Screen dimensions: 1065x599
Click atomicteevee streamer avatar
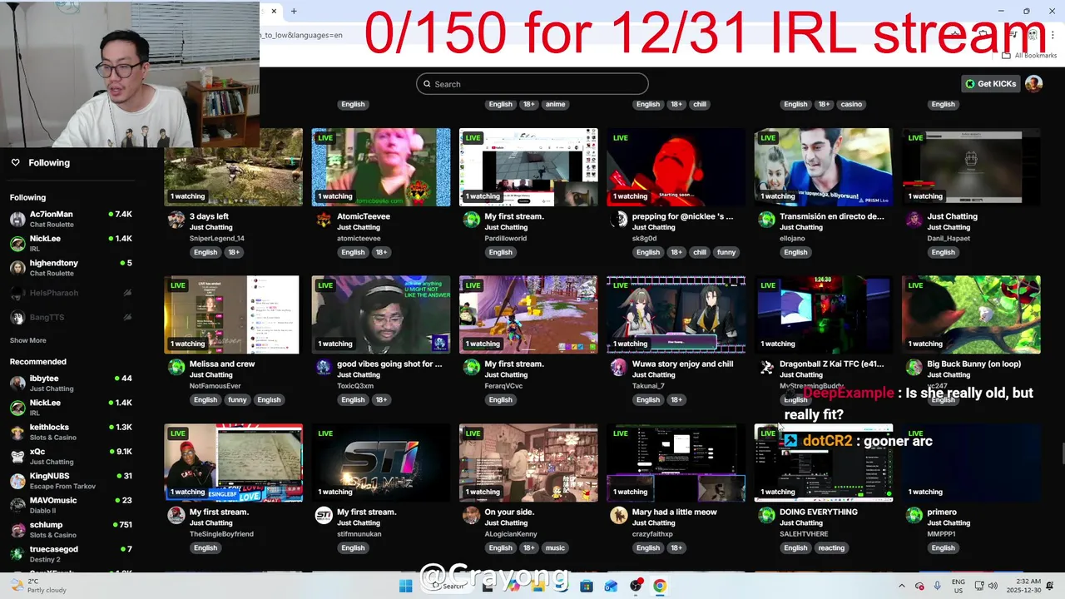pyautogui.click(x=324, y=220)
